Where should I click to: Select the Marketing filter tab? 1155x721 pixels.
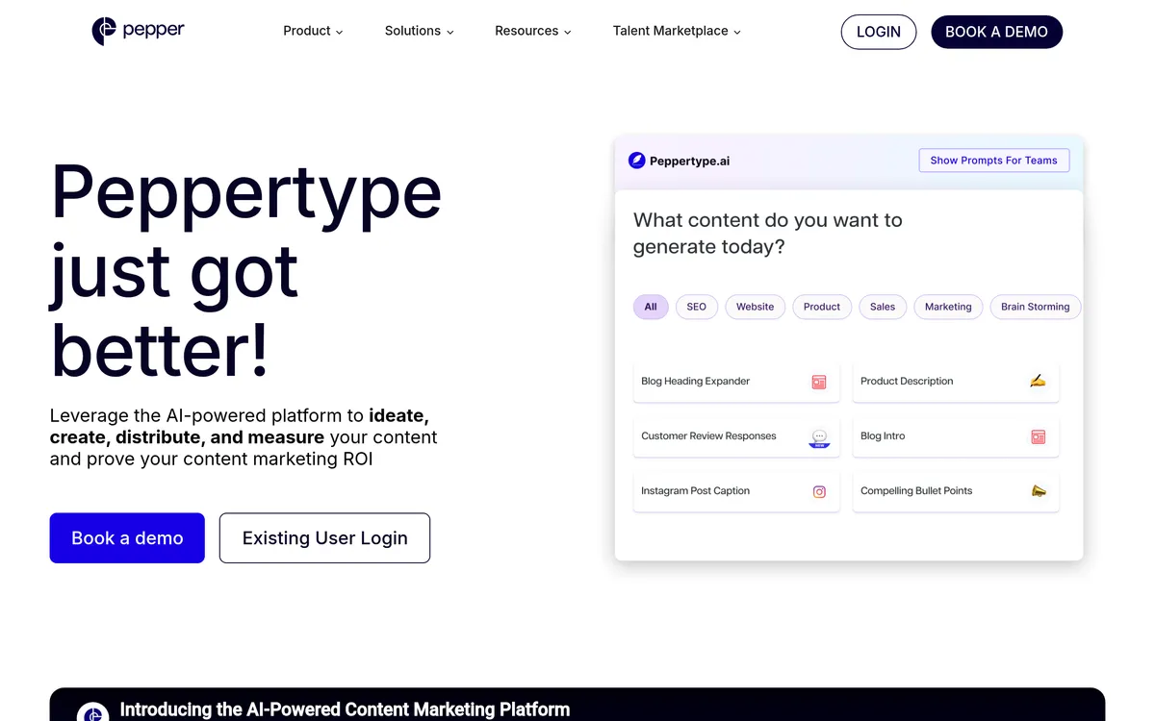947,307
